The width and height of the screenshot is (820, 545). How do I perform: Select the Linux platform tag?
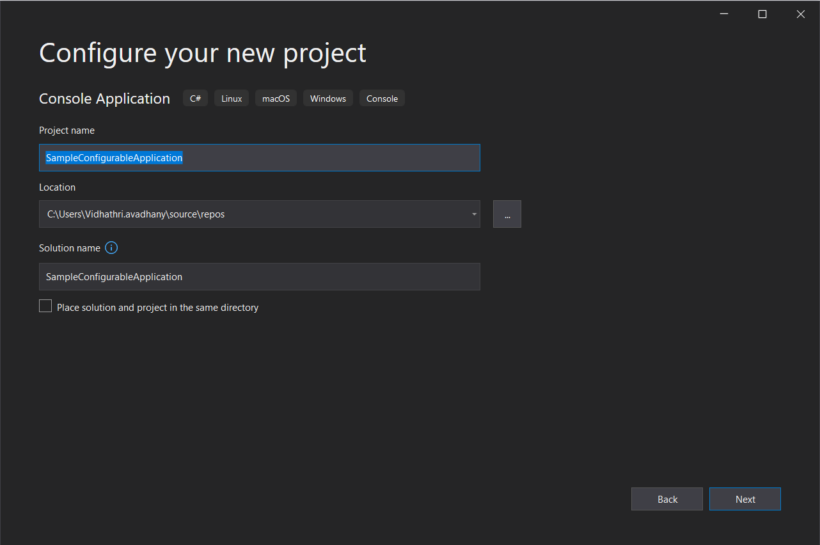pyautogui.click(x=232, y=99)
